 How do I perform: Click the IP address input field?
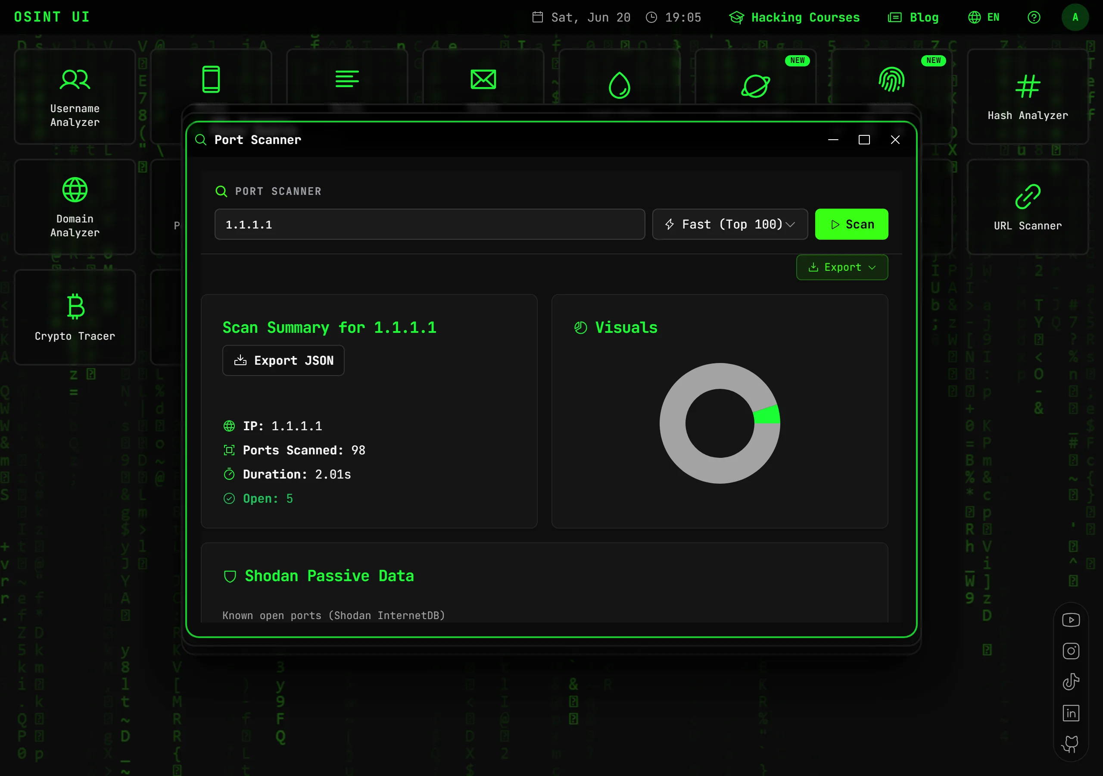pyautogui.click(x=430, y=224)
